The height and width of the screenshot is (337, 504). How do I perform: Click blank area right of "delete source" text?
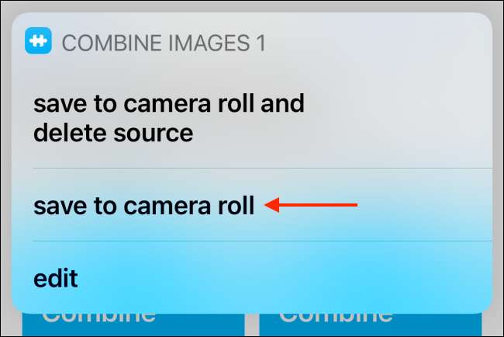(x=349, y=133)
